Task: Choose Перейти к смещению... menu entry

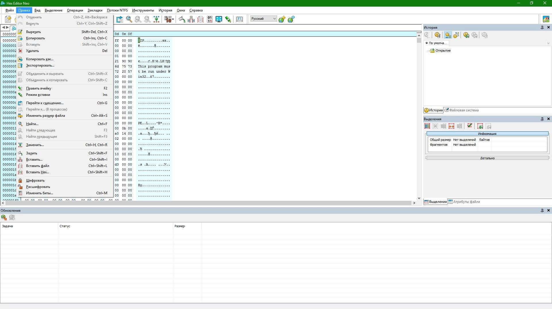Action: pyautogui.click(x=65, y=103)
